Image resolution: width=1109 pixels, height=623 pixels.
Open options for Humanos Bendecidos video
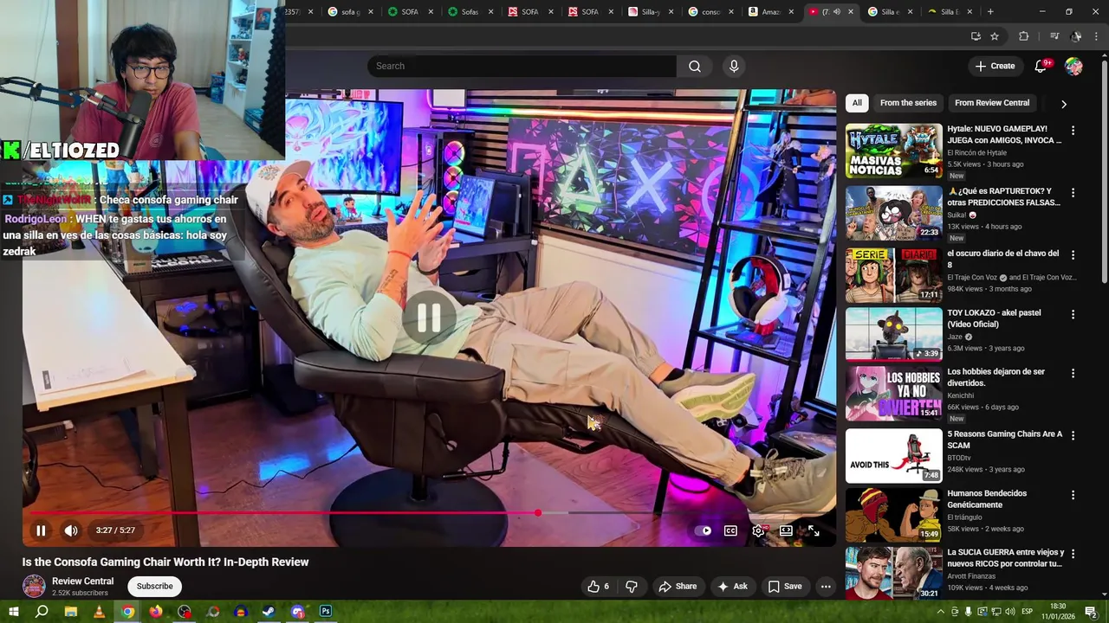point(1073,495)
